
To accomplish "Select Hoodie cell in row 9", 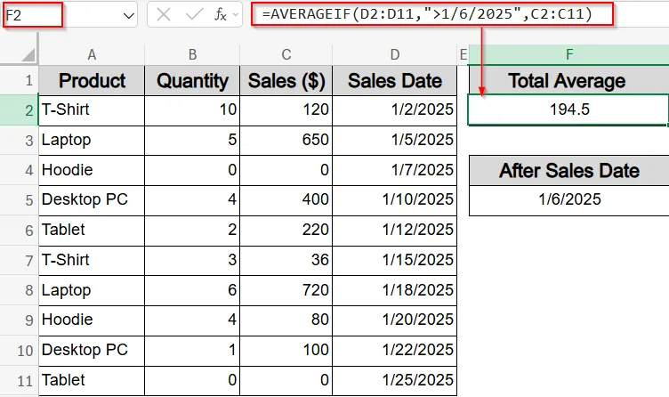I will (92, 320).
